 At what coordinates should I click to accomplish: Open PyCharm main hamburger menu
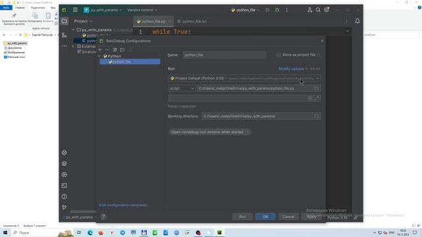click(75, 10)
